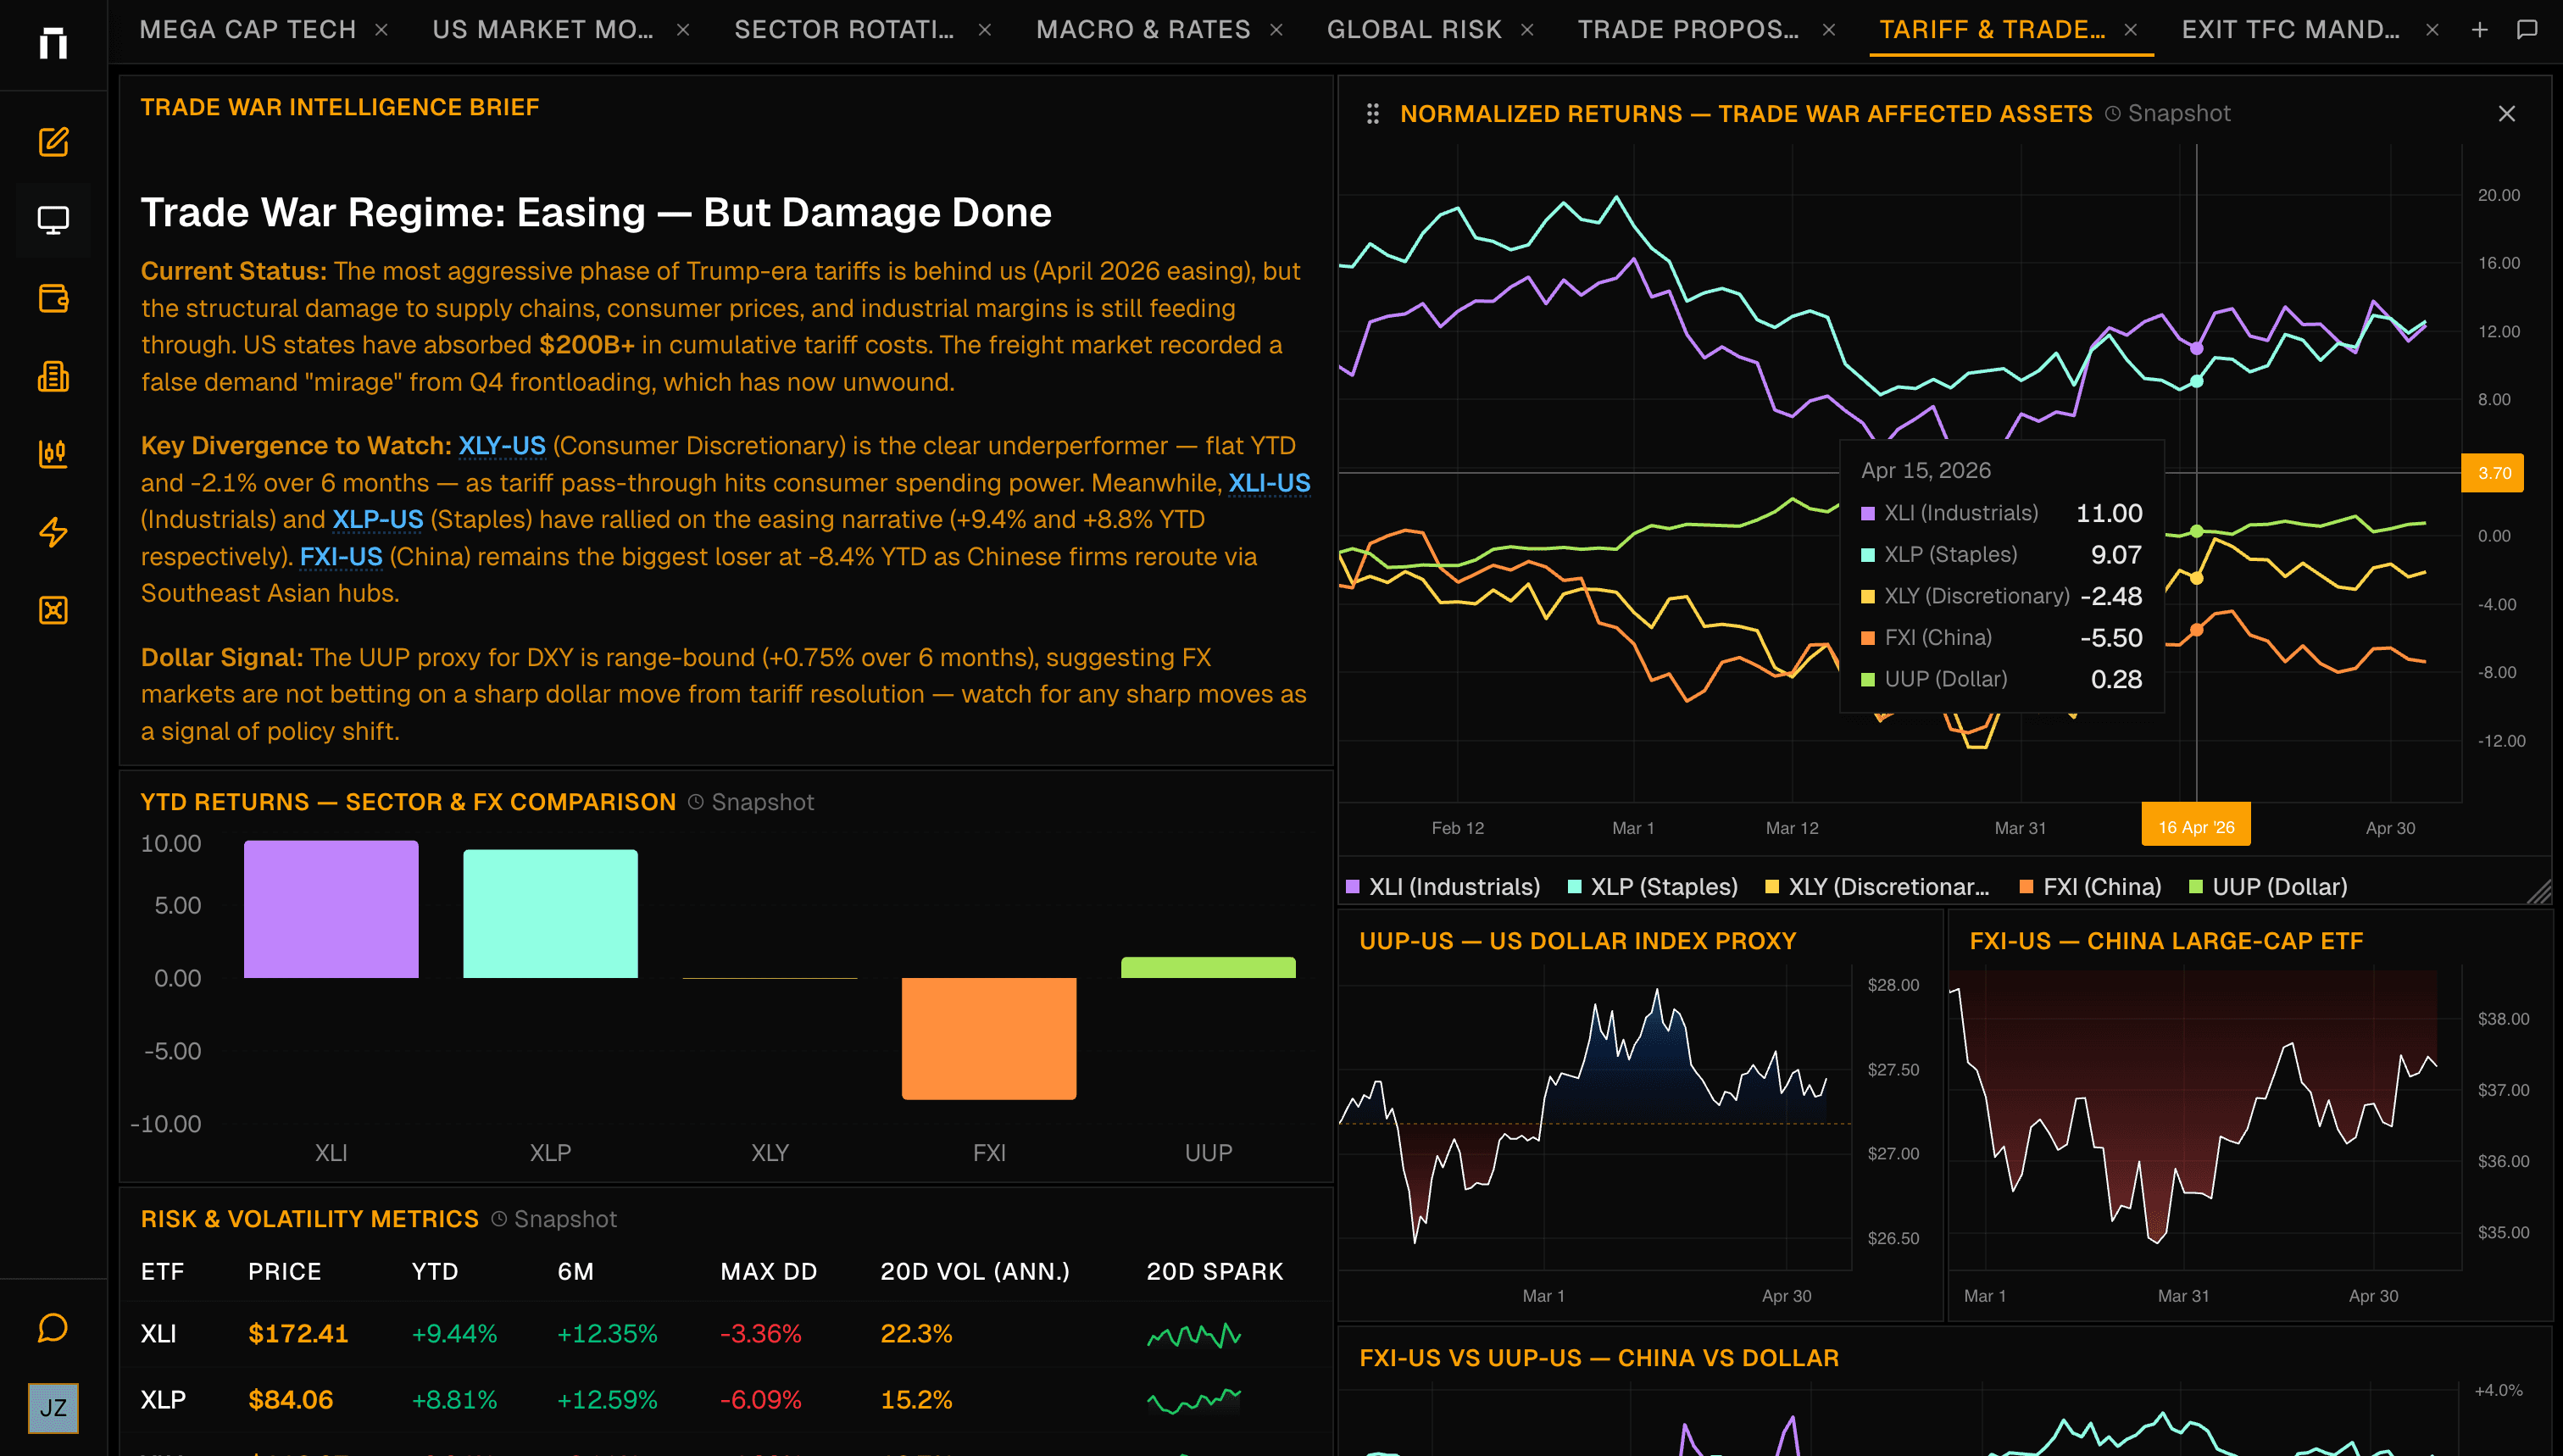Open the chat bubble sidebar icon
The width and height of the screenshot is (2563, 1456).
(53, 1328)
